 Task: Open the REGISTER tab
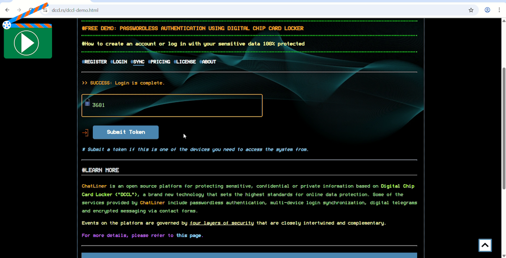click(x=95, y=62)
